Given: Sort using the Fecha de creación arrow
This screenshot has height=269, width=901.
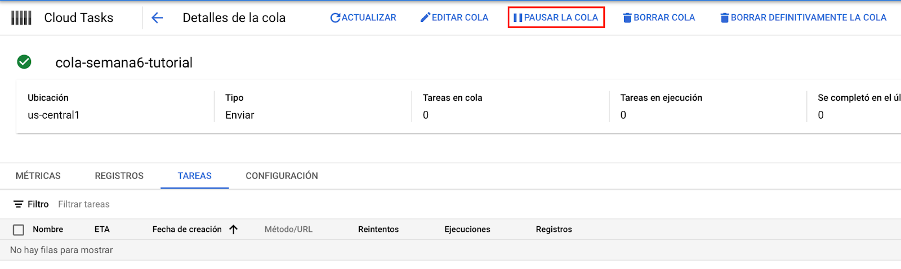Looking at the screenshot, I should click(x=234, y=230).
